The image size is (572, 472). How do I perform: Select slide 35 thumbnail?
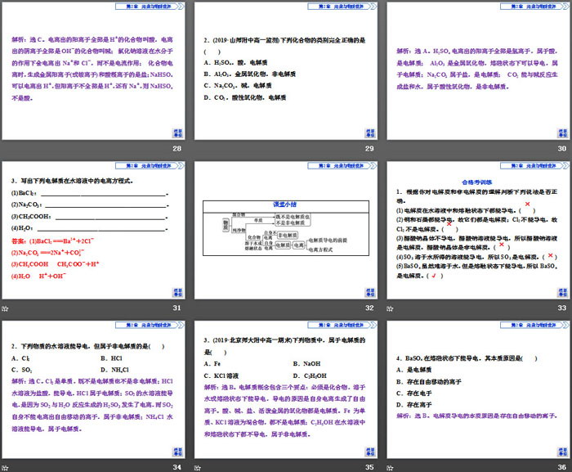pyautogui.click(x=286, y=389)
